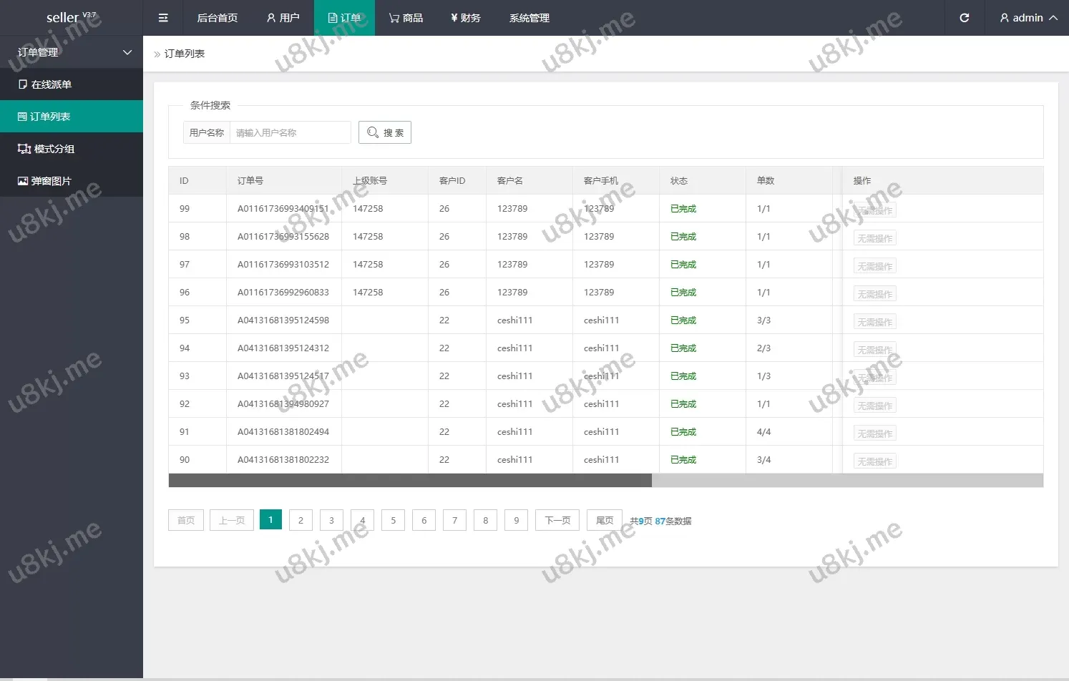Click the refresh icon in top bar

pyautogui.click(x=964, y=18)
